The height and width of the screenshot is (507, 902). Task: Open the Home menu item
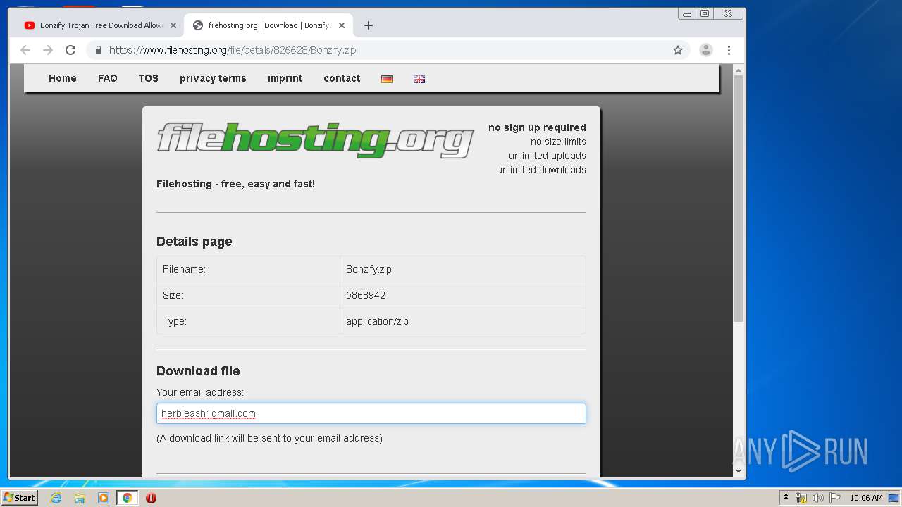click(62, 78)
